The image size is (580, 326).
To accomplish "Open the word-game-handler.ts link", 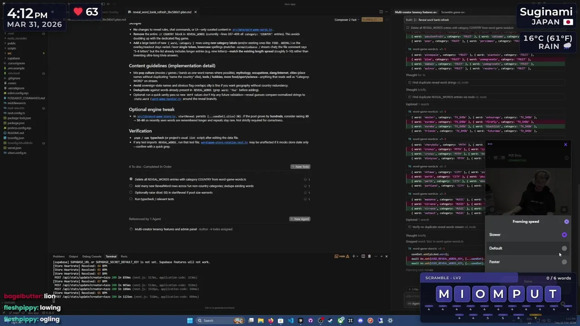I will tap(166, 99).
